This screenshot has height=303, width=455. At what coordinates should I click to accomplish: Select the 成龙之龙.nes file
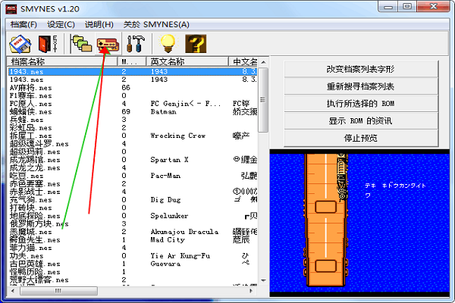pos(35,168)
